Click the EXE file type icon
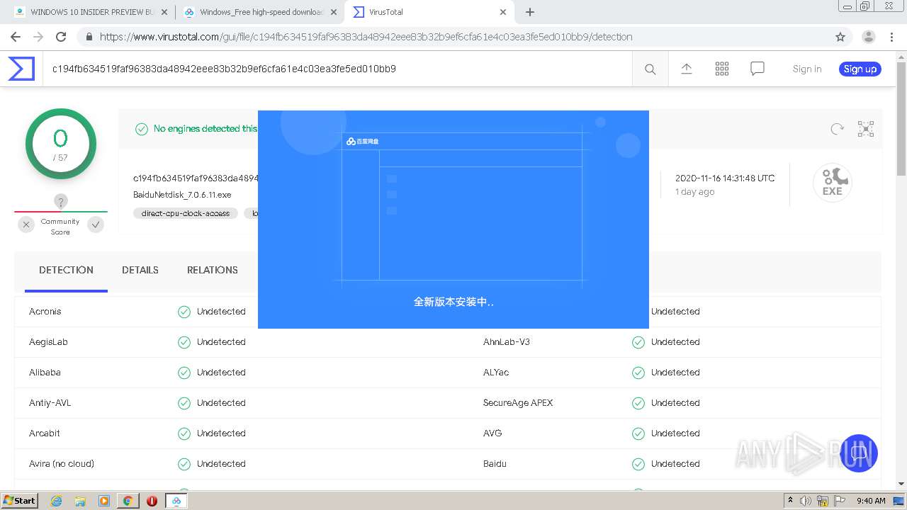 832,183
